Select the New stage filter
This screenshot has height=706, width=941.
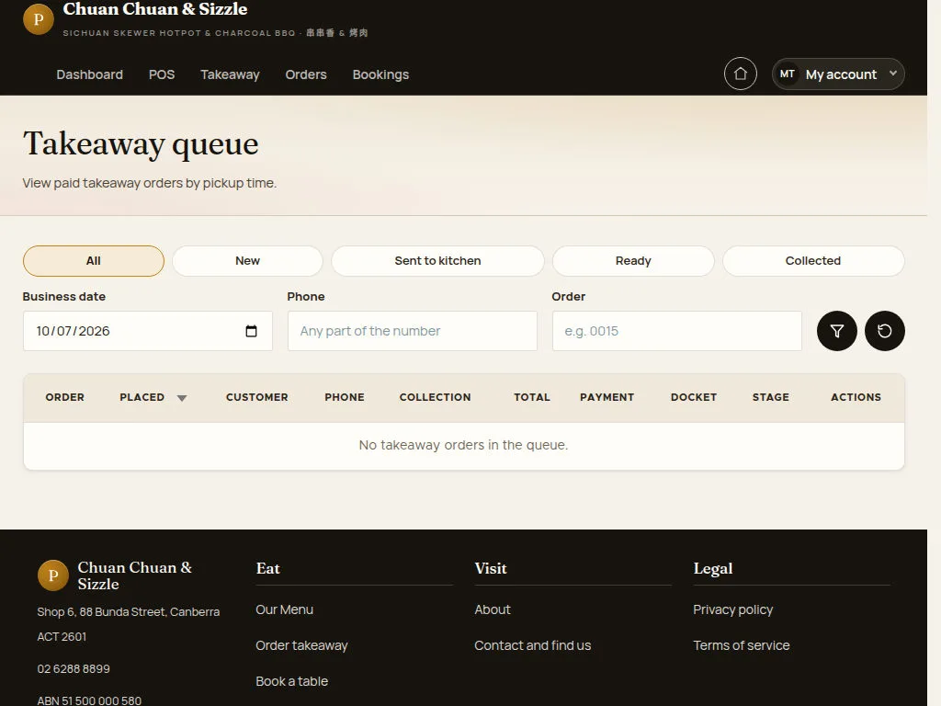coord(247,260)
